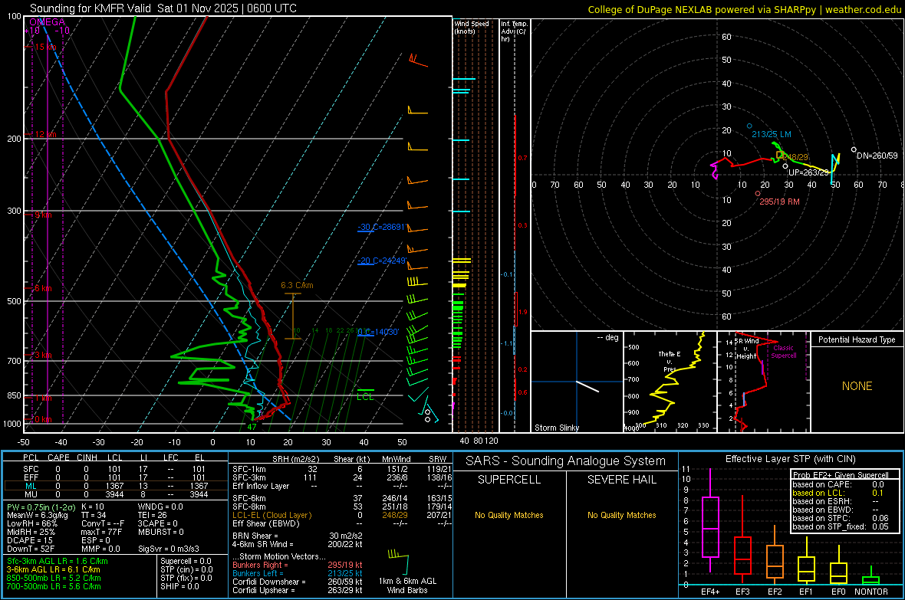The height and width of the screenshot is (600, 905).
Task: Click the 6.3 C/km lapse rate label
Action: (297, 285)
